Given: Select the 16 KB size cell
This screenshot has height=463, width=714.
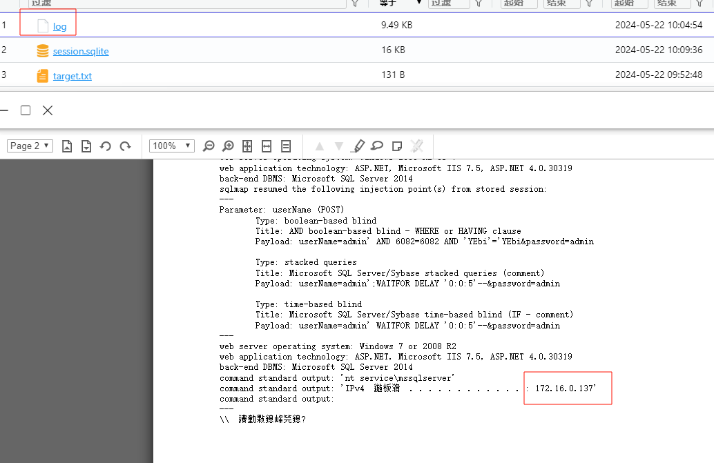Looking at the screenshot, I should (x=393, y=50).
